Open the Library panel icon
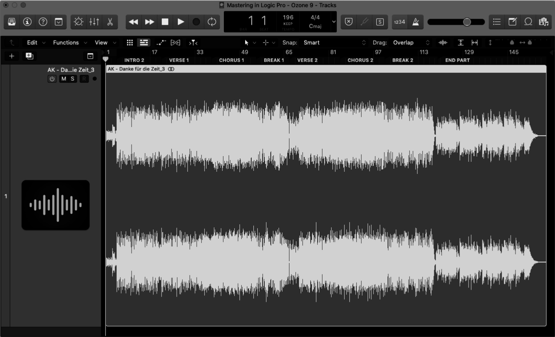The width and height of the screenshot is (555, 337). (12, 22)
